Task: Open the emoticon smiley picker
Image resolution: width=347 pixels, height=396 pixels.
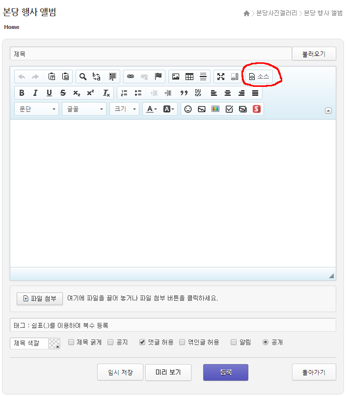Action: (188, 109)
